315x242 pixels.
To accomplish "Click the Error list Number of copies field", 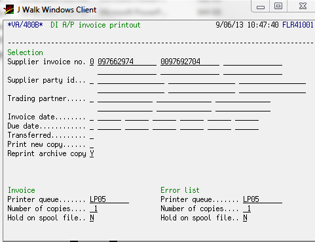I will coord(247,209).
